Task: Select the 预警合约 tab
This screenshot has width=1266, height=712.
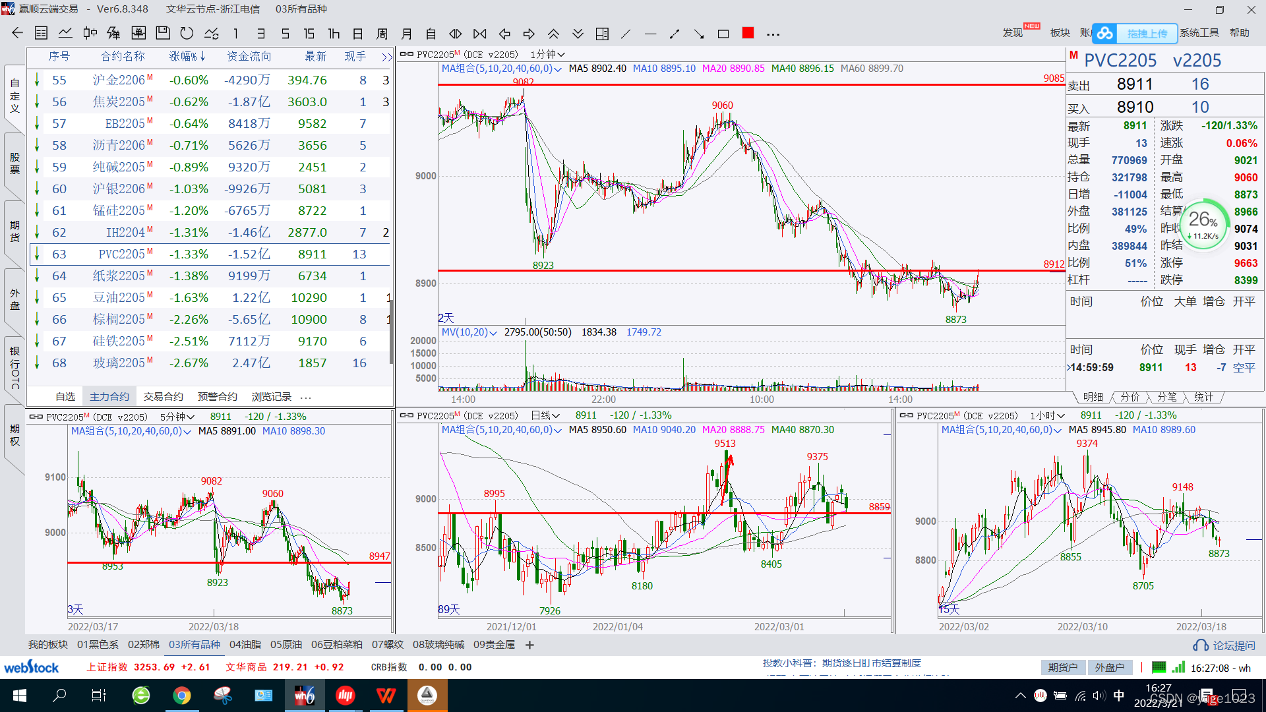Action: 218,397
